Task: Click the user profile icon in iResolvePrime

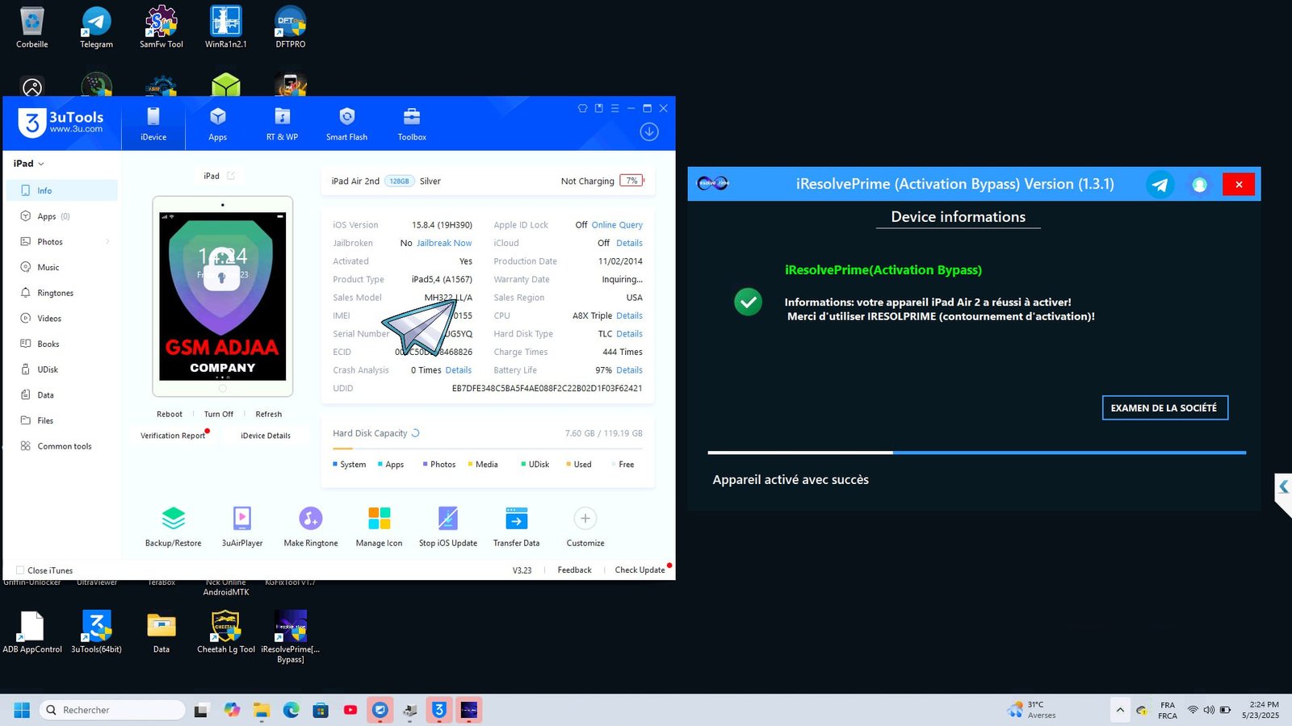Action: pos(1200,185)
